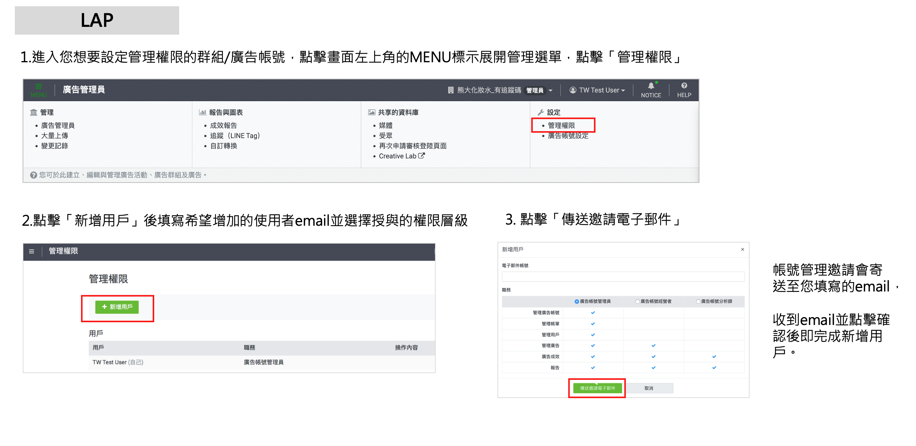The image size is (916, 446).
Task: Click the 操作內容 column header
Action: (406, 348)
